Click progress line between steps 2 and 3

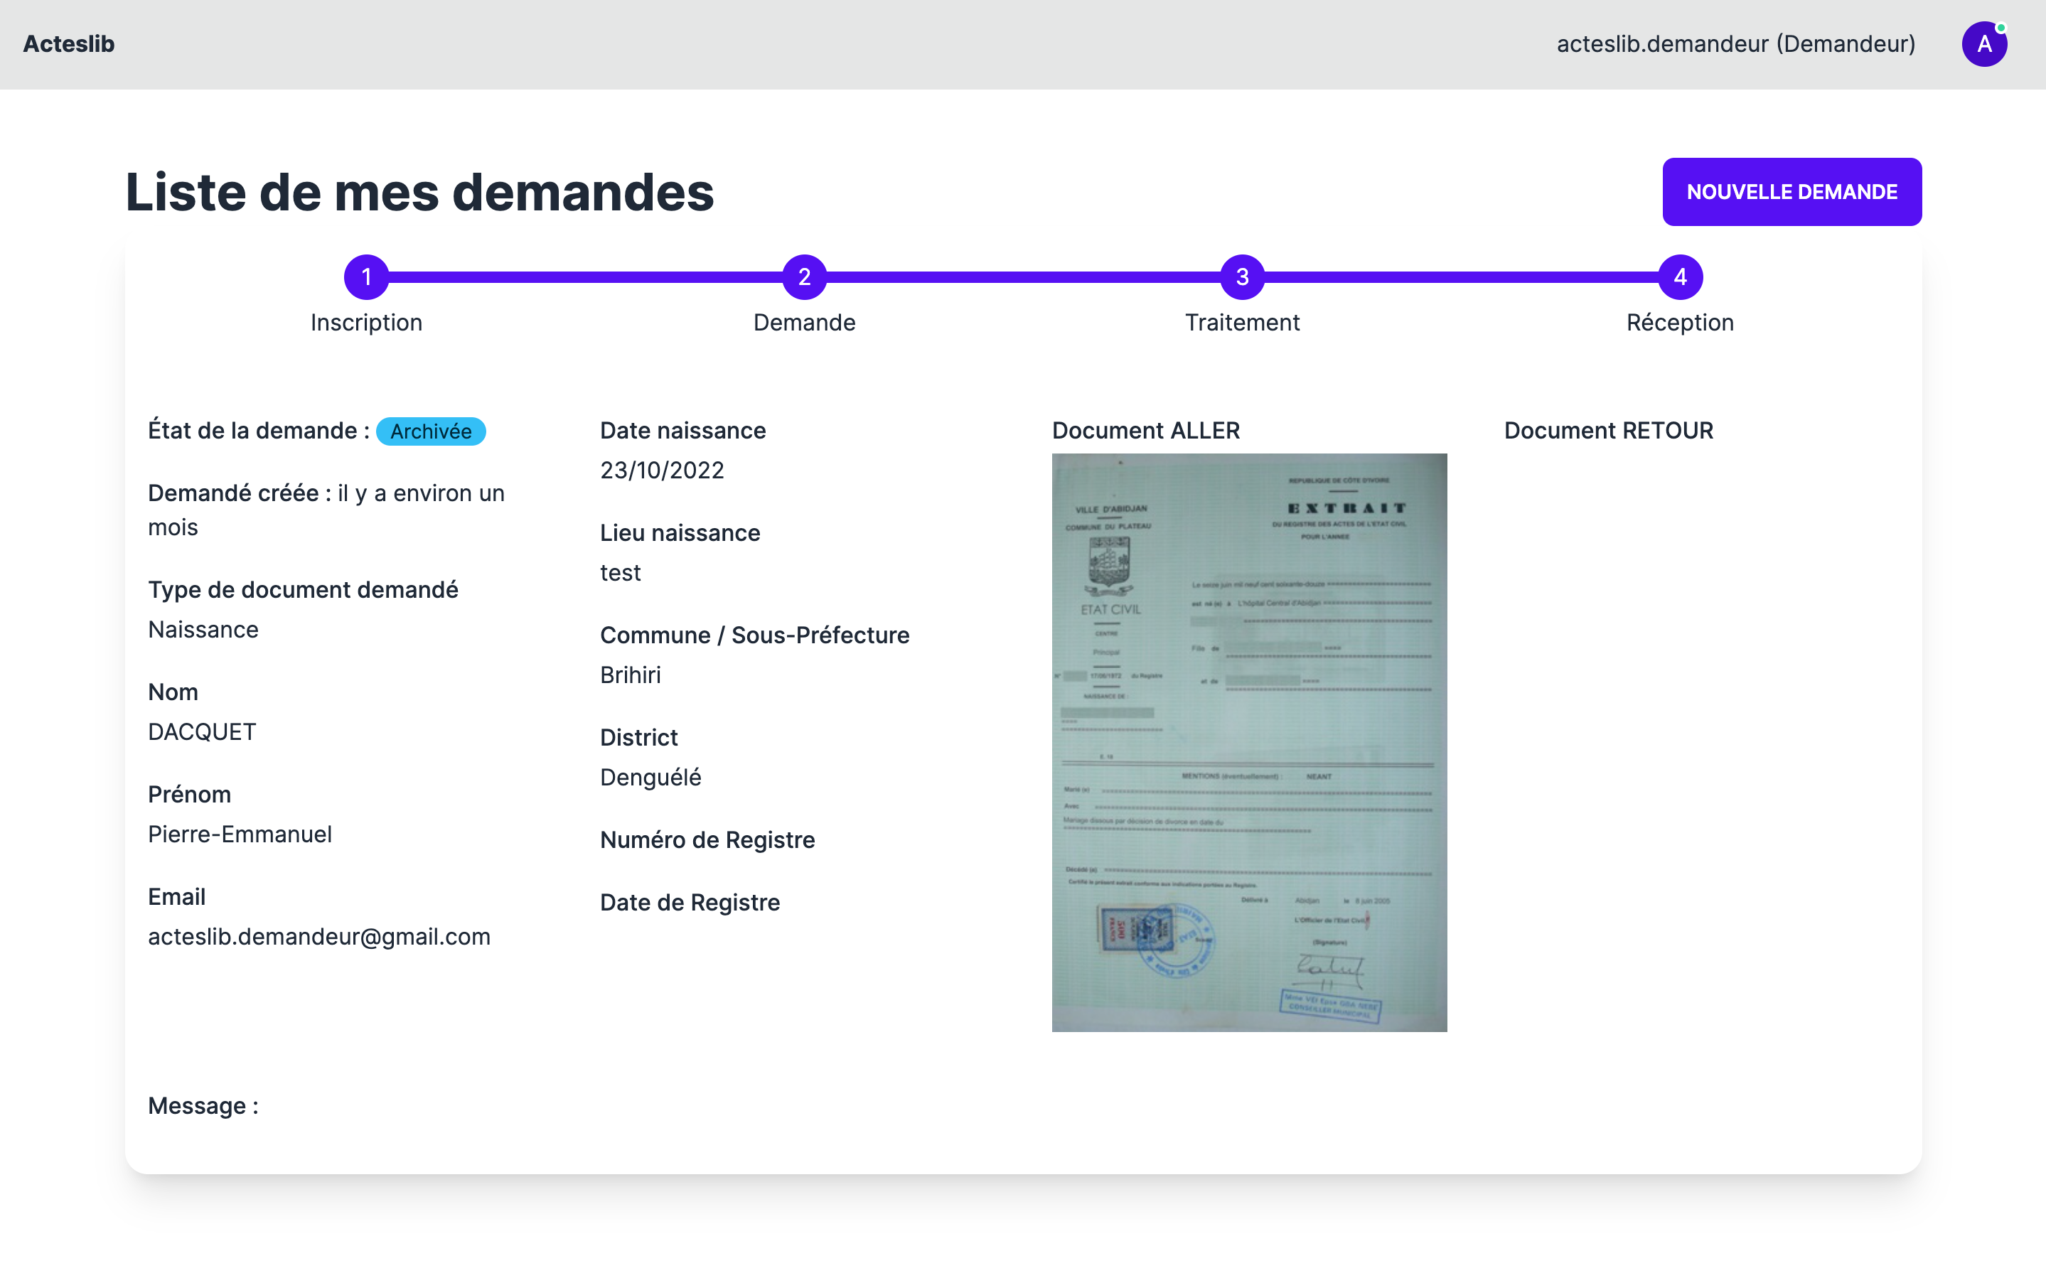[x=1022, y=276]
